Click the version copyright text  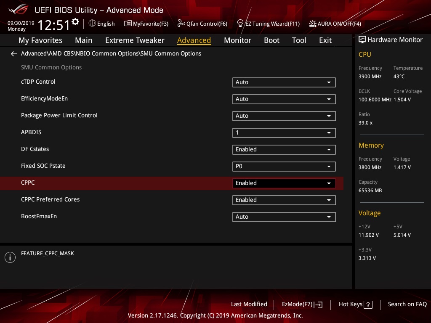click(215, 315)
